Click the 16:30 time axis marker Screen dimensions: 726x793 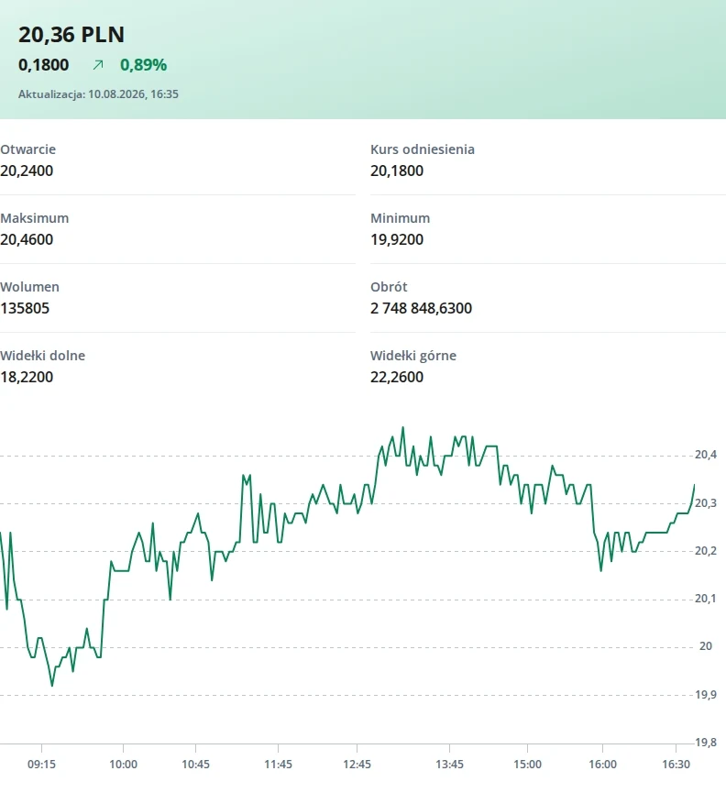[676, 765]
